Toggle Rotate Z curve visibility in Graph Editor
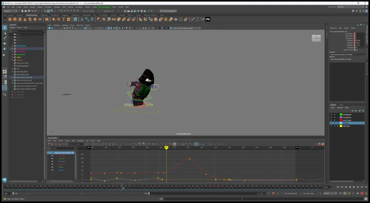 [x=52, y=170]
